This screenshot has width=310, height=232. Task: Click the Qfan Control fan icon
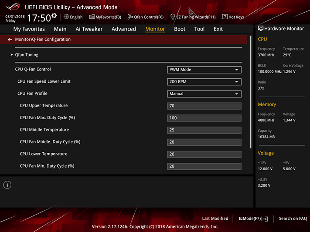coord(130,17)
